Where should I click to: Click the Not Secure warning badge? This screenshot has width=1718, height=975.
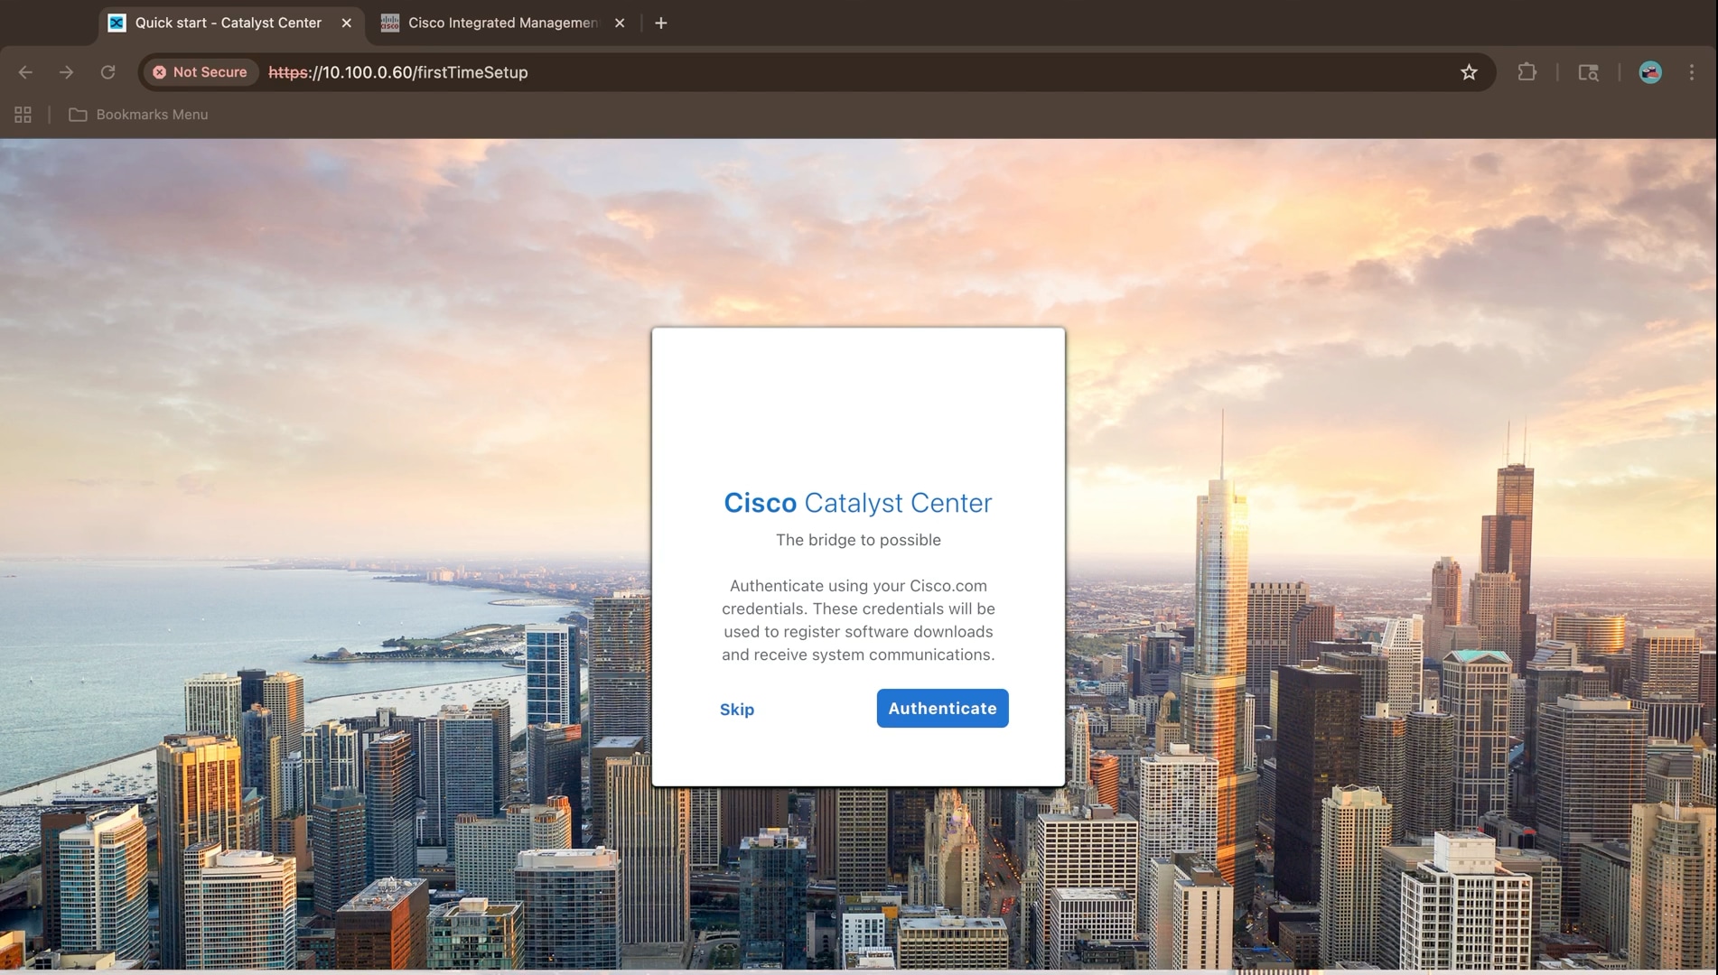pos(200,72)
